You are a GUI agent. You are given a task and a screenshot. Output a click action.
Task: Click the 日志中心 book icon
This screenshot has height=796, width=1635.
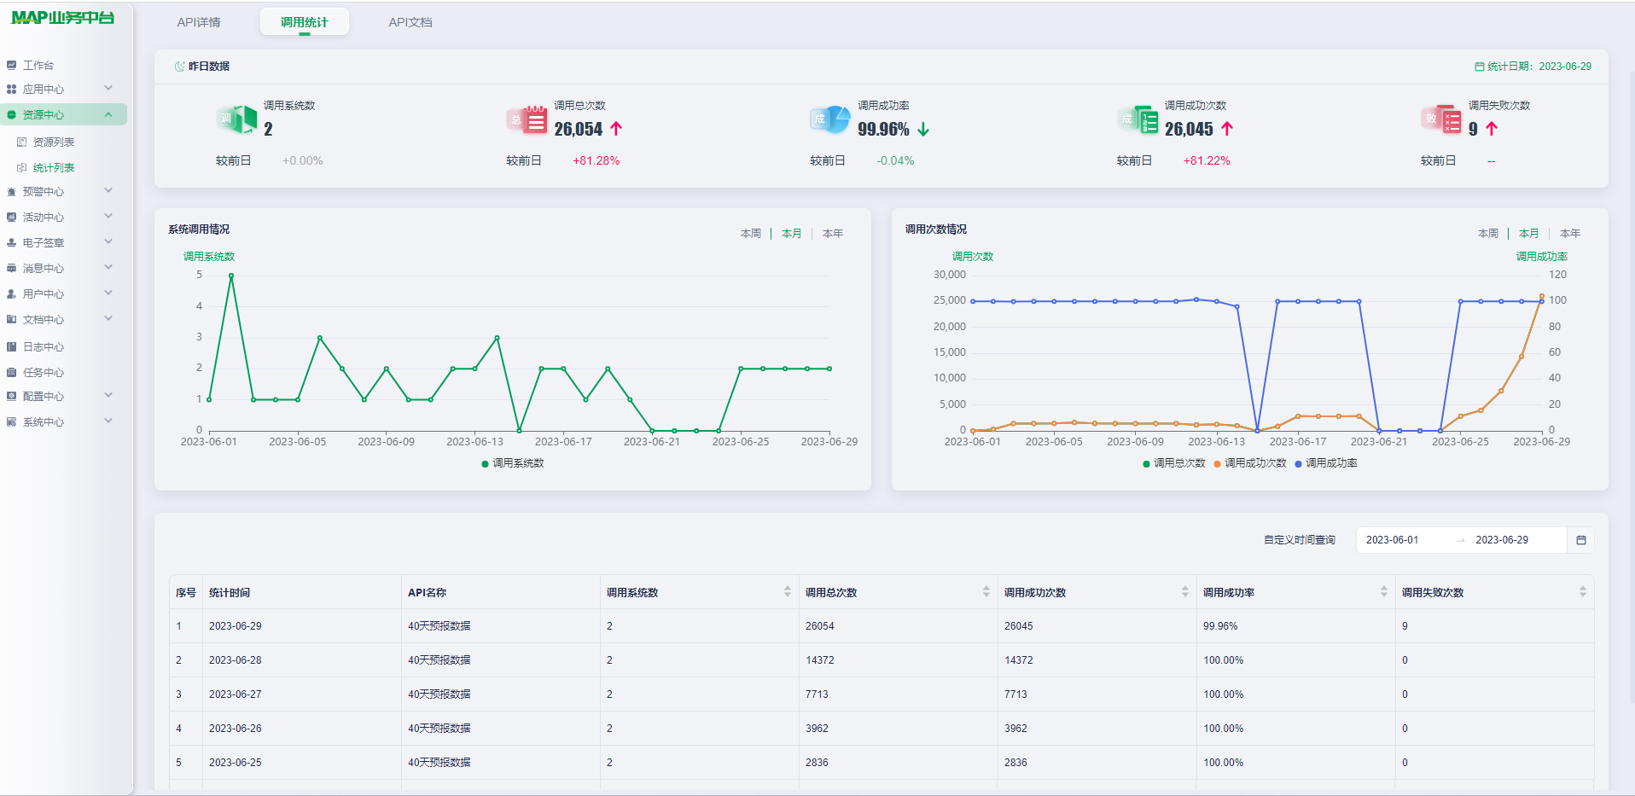pos(11,346)
